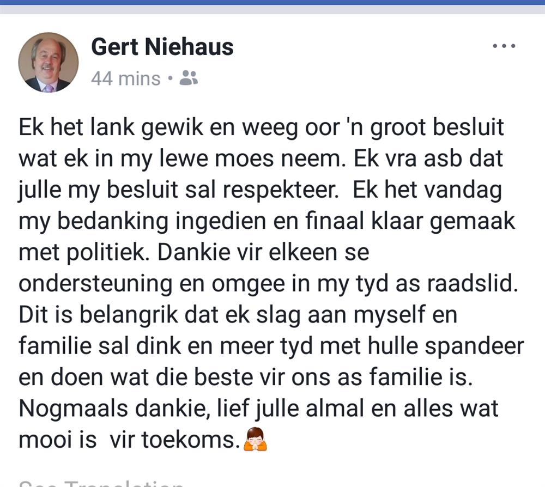Open the Gert Niehaus profile name link

point(162,46)
